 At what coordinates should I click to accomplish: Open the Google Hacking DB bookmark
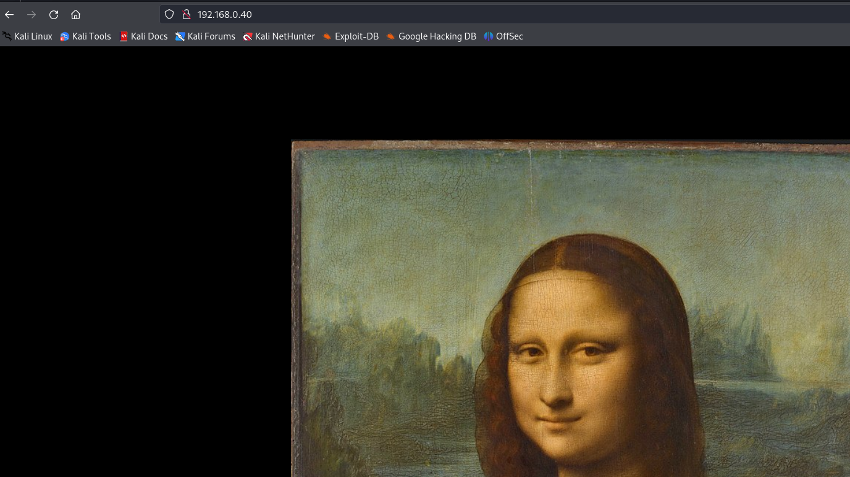coord(431,36)
